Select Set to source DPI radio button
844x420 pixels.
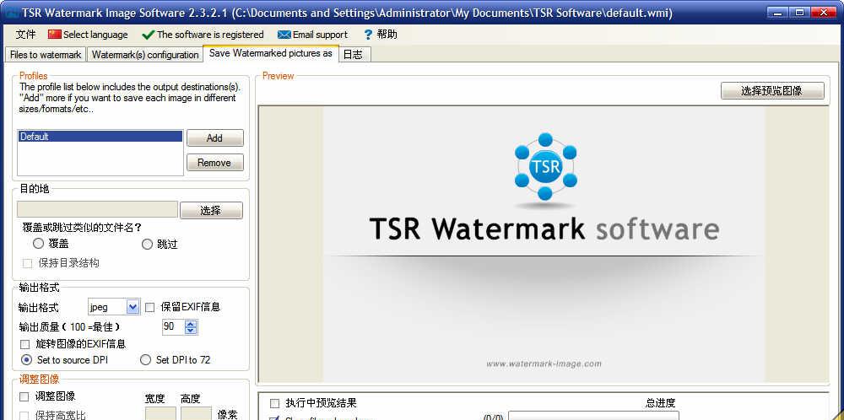tap(26, 360)
